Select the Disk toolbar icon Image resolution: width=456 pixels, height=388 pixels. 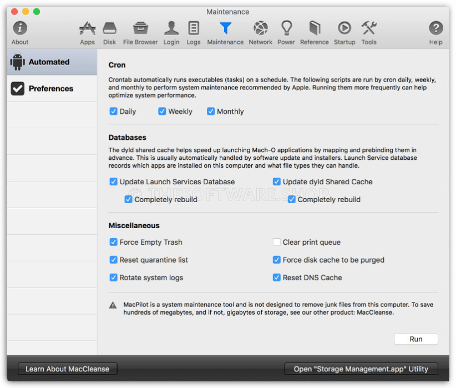(x=109, y=31)
